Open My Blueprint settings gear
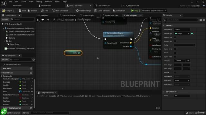Viewport: 206px width, 115px height. [33, 60]
